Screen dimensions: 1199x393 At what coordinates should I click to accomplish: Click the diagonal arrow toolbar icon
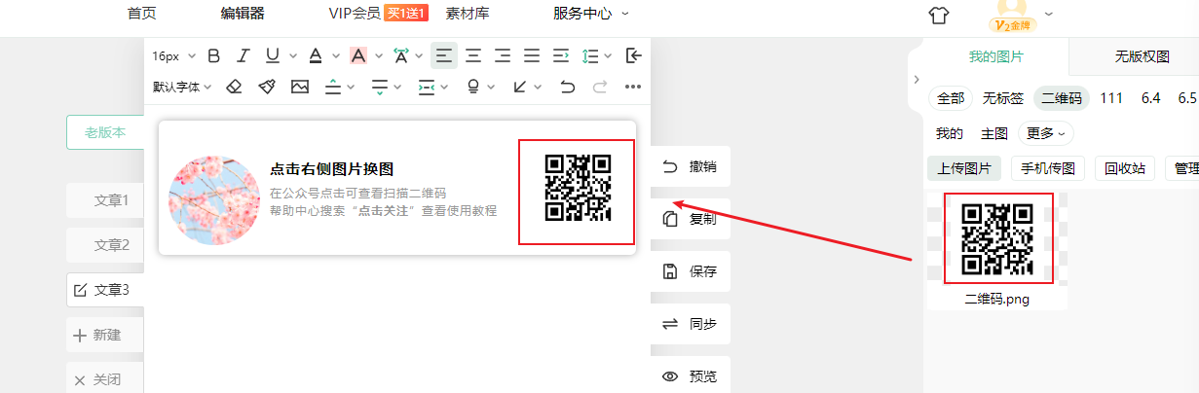[520, 87]
